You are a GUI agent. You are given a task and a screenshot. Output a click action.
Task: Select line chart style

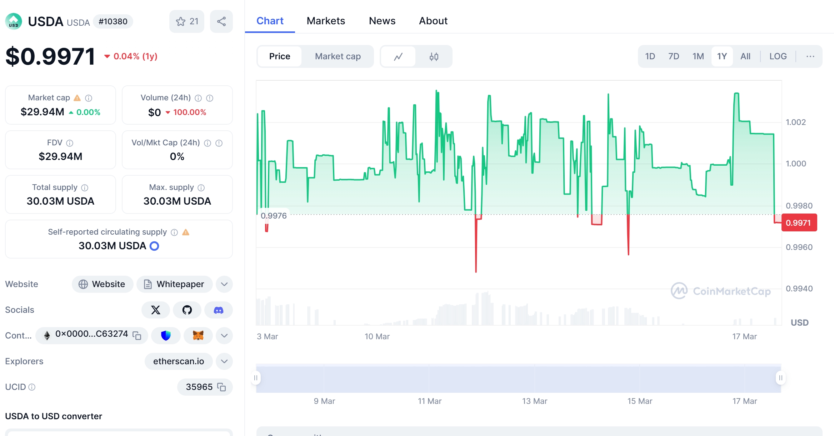pos(398,56)
